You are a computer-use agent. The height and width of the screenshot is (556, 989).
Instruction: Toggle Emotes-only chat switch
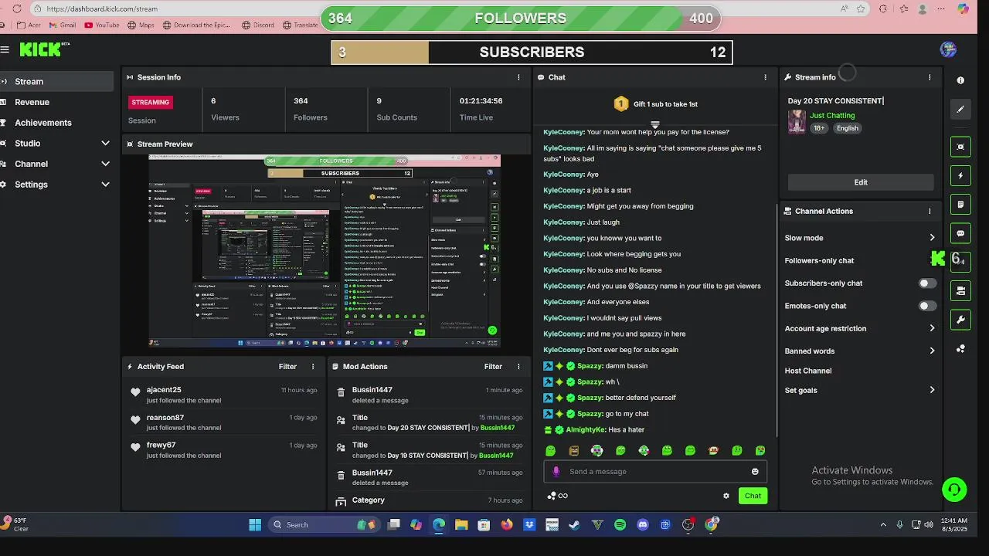tap(927, 306)
